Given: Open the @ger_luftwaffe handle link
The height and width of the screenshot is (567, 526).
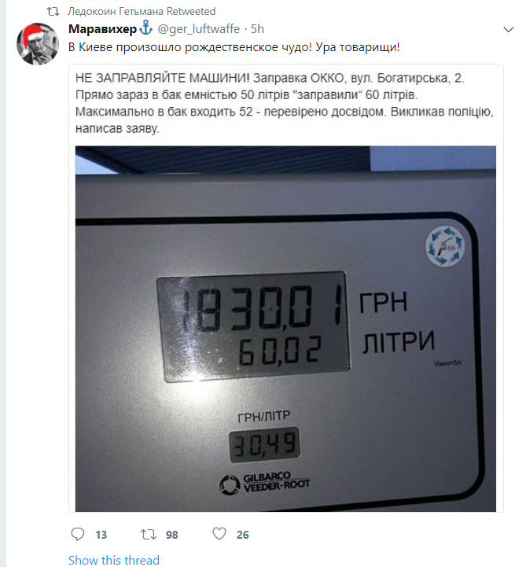Looking at the screenshot, I should [x=198, y=29].
